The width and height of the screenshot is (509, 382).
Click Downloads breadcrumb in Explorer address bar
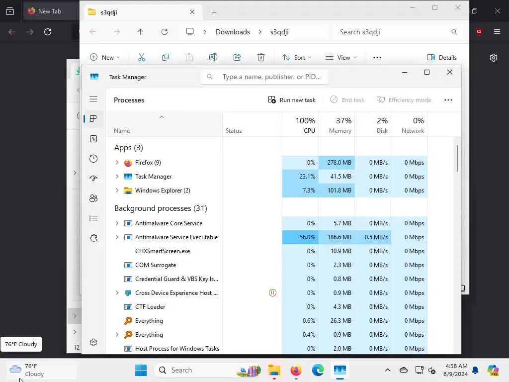point(233,32)
